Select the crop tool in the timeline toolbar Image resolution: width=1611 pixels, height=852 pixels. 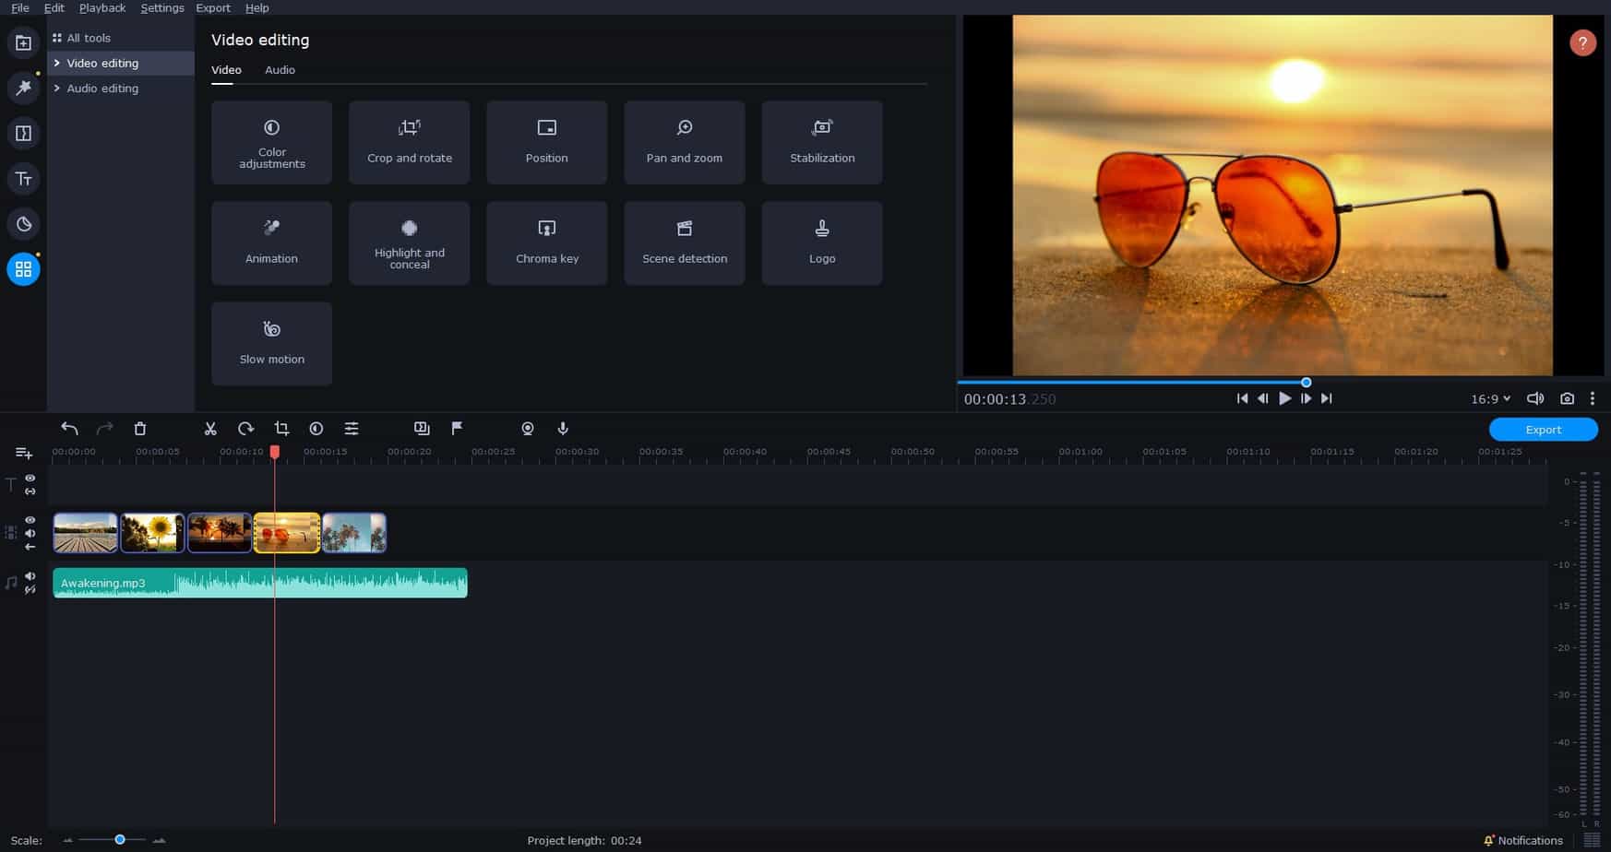[x=281, y=428]
